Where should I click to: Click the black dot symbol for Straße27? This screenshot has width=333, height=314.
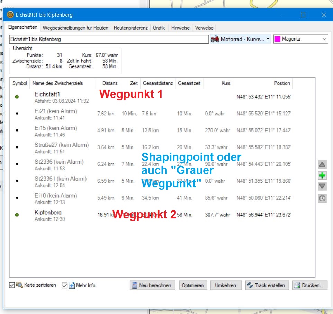point(17,147)
